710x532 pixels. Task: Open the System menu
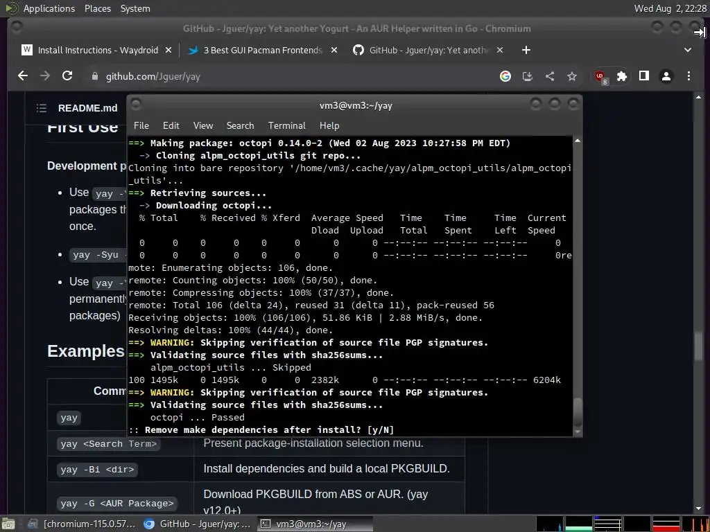(135, 8)
